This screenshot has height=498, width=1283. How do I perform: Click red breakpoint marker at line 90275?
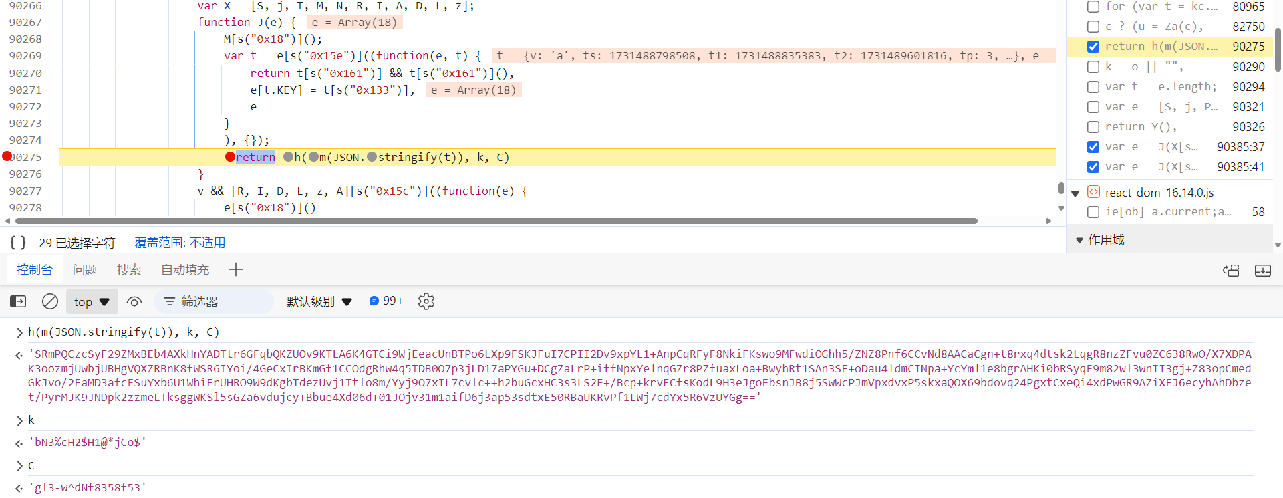coord(7,156)
